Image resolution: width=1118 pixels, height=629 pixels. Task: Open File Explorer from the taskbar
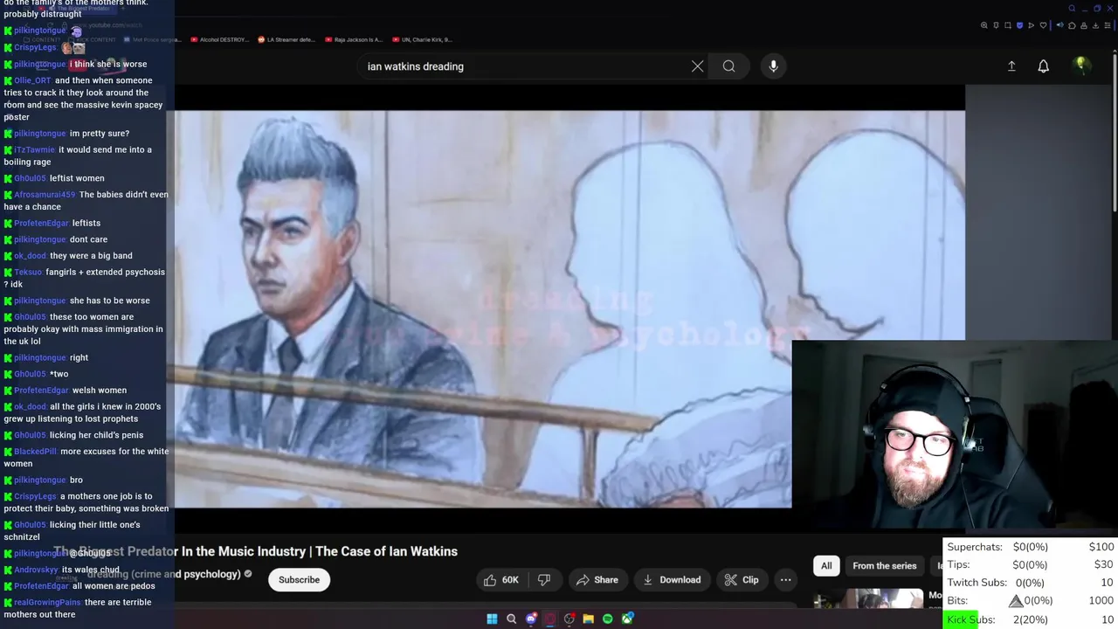588,619
